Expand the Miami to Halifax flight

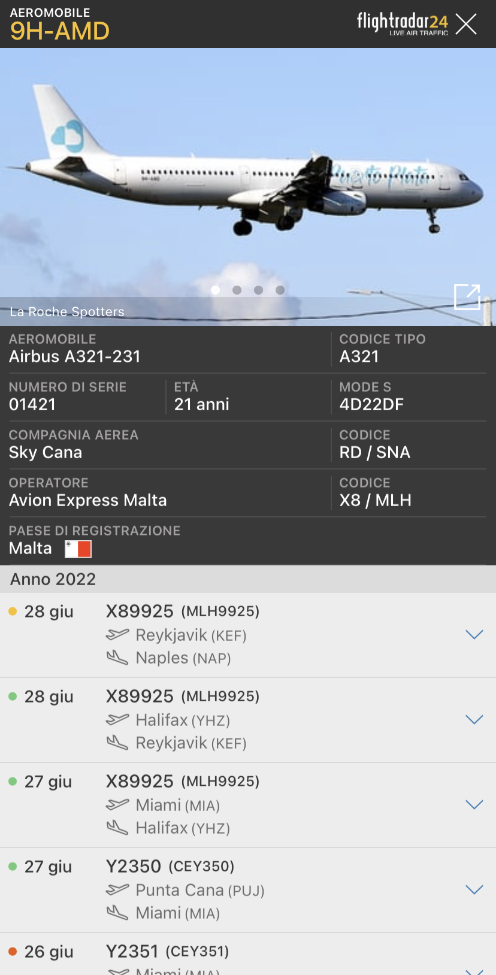coord(474,805)
